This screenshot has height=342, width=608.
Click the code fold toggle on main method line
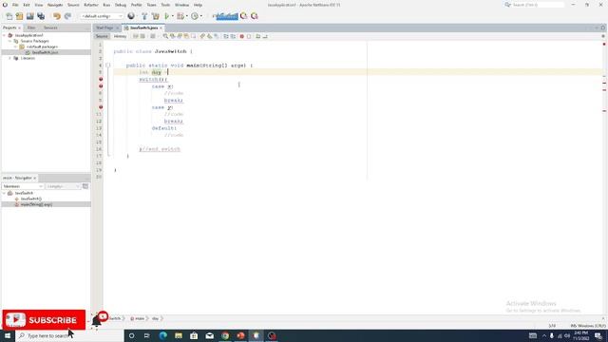(x=108, y=66)
